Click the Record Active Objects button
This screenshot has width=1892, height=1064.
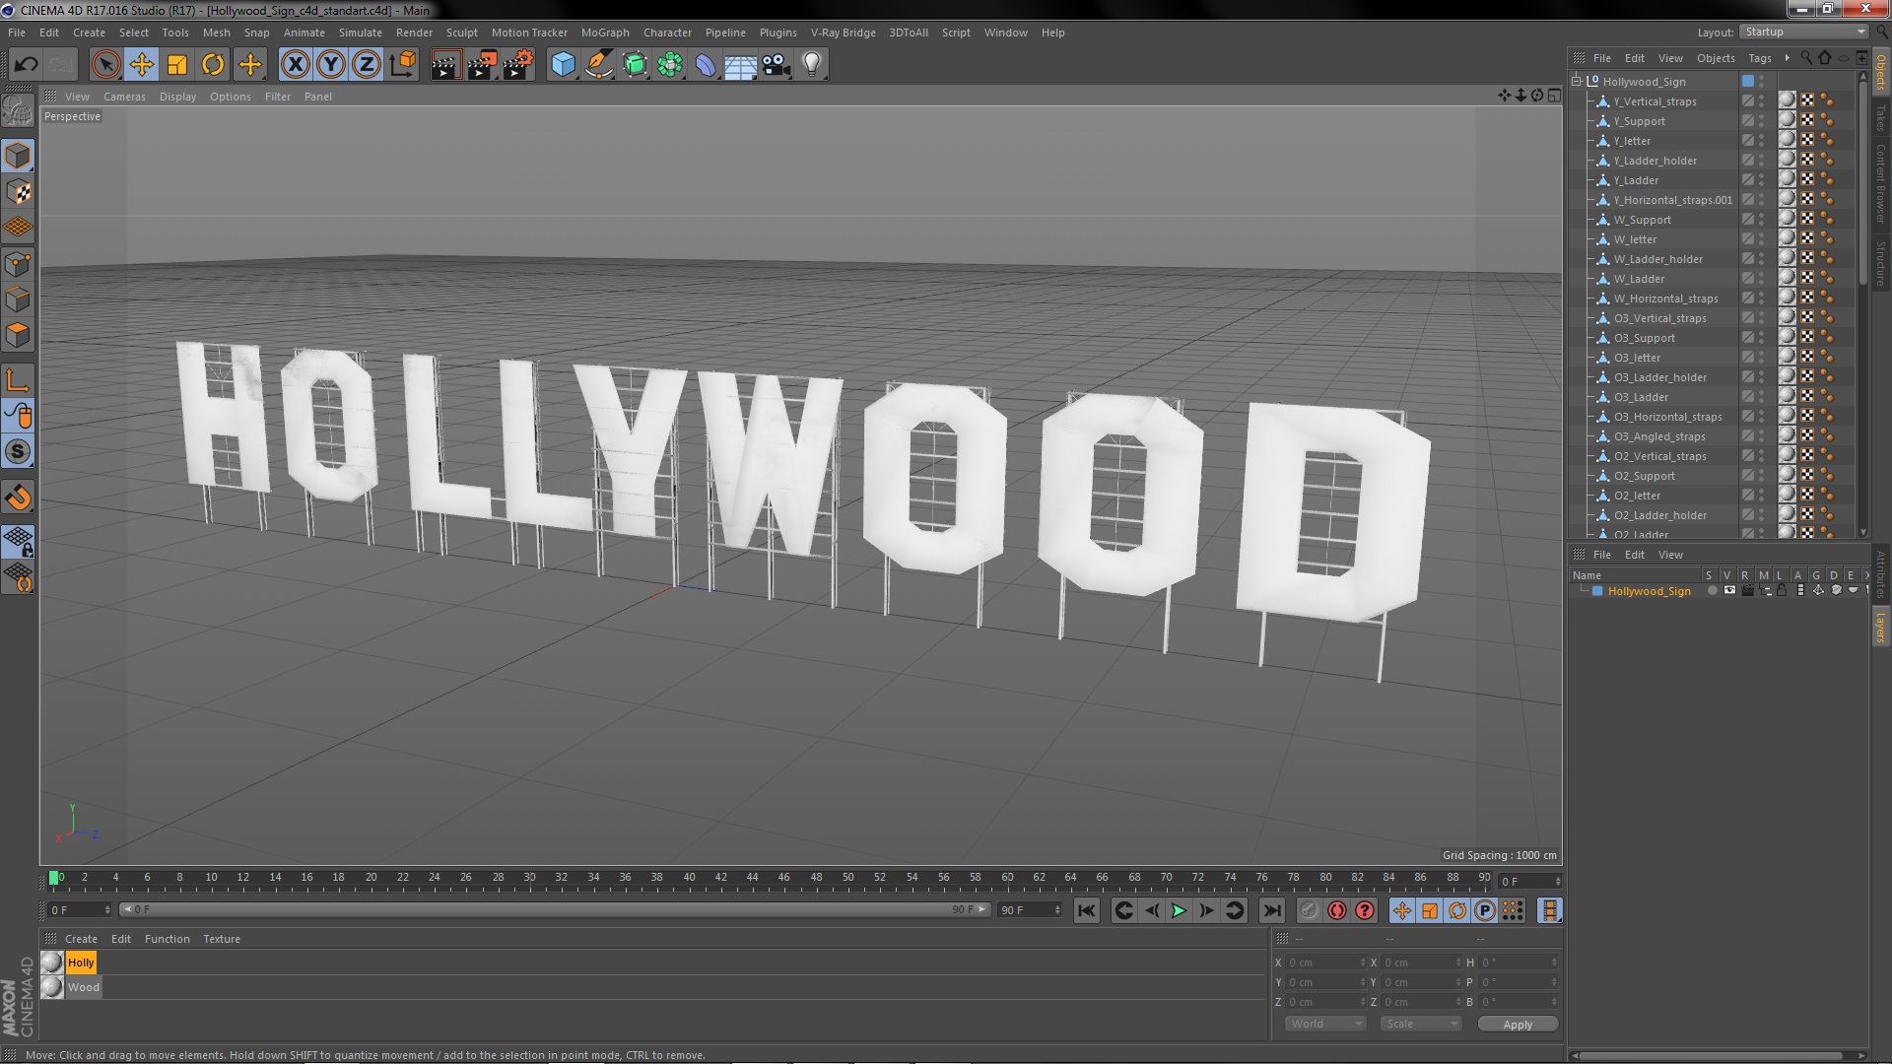(1309, 911)
